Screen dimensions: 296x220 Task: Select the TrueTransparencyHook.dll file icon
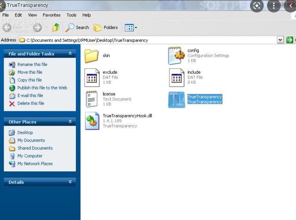coord(92,121)
